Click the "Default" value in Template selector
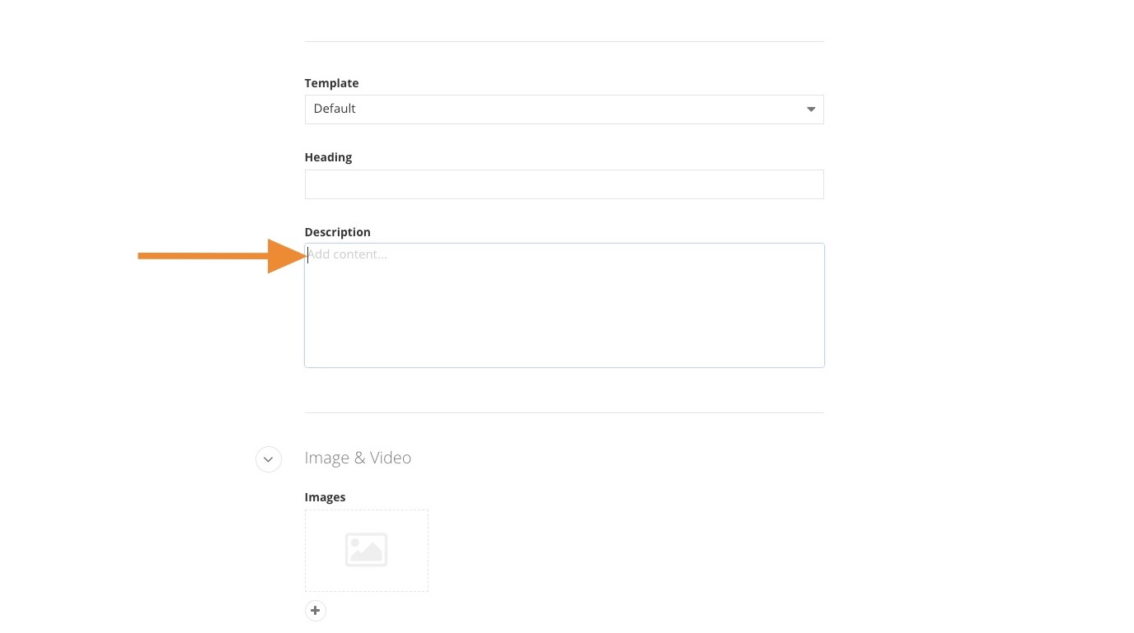This screenshot has width=1134, height=633. pos(335,109)
